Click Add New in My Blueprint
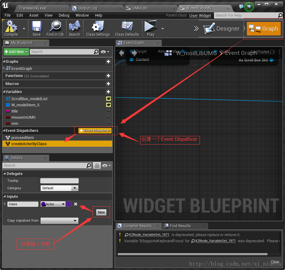The width and height of the screenshot is (285, 270). pos(16,52)
